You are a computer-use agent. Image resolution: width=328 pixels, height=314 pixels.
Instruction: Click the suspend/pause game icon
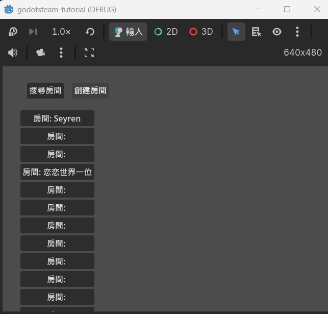[x=13, y=32]
